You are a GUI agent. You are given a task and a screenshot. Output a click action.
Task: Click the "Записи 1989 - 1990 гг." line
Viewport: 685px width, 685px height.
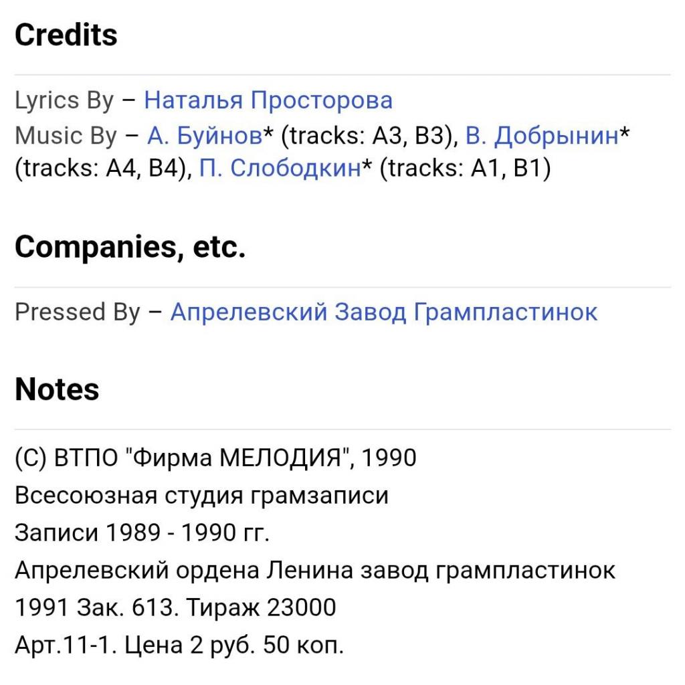tap(141, 533)
